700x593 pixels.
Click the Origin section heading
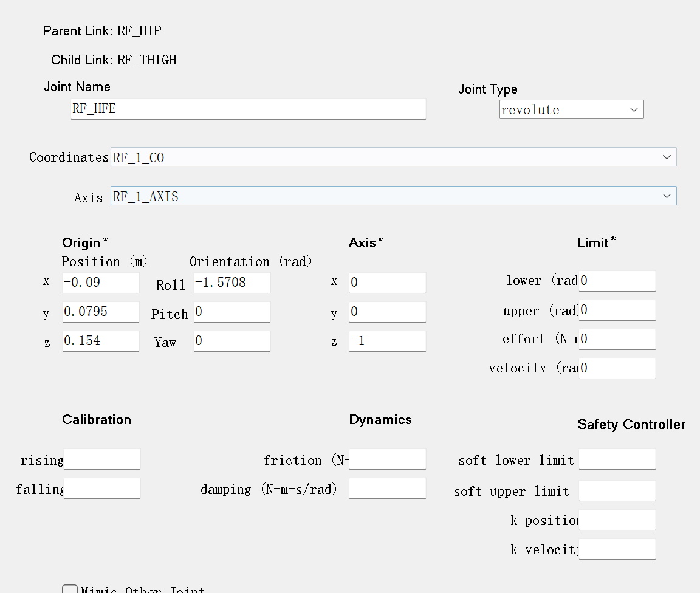coord(85,242)
